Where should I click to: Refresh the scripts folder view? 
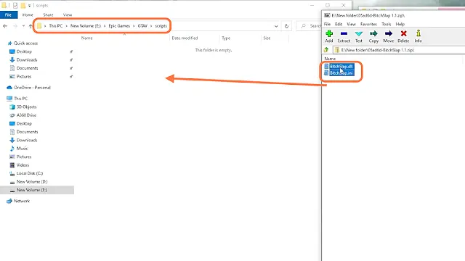[286, 26]
